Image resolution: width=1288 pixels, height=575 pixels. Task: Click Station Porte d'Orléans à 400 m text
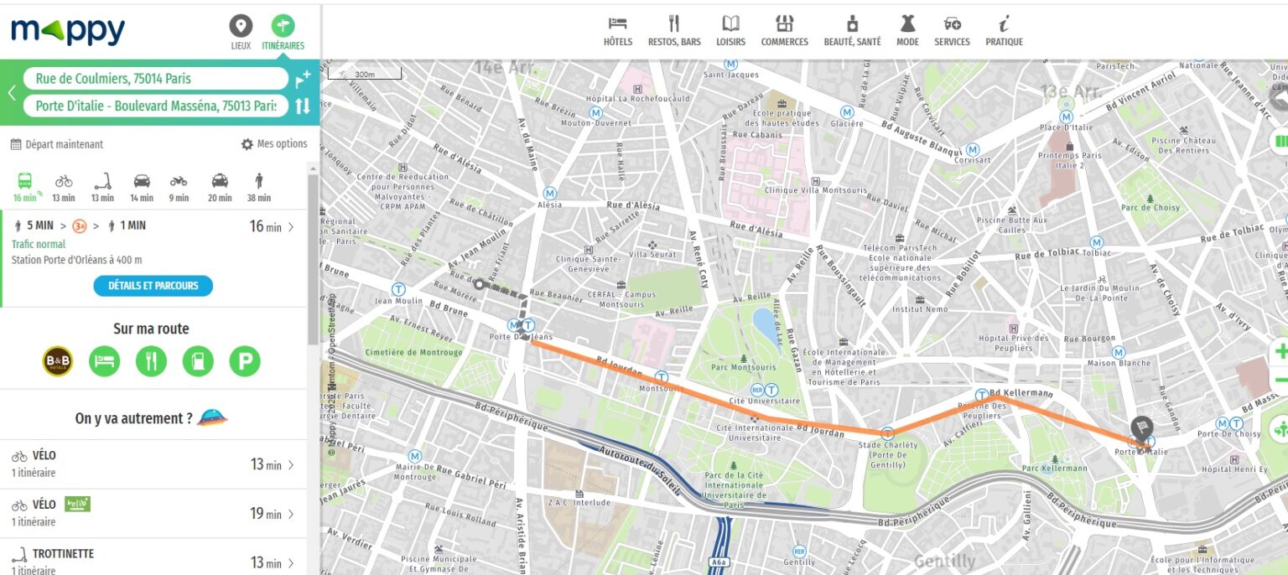[77, 260]
